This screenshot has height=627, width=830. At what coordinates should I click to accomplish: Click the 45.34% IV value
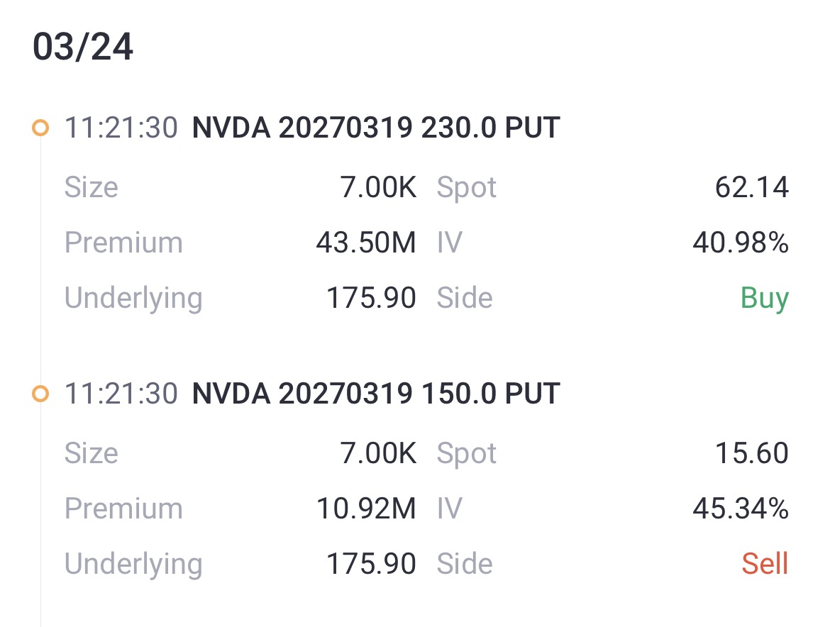[x=741, y=509]
